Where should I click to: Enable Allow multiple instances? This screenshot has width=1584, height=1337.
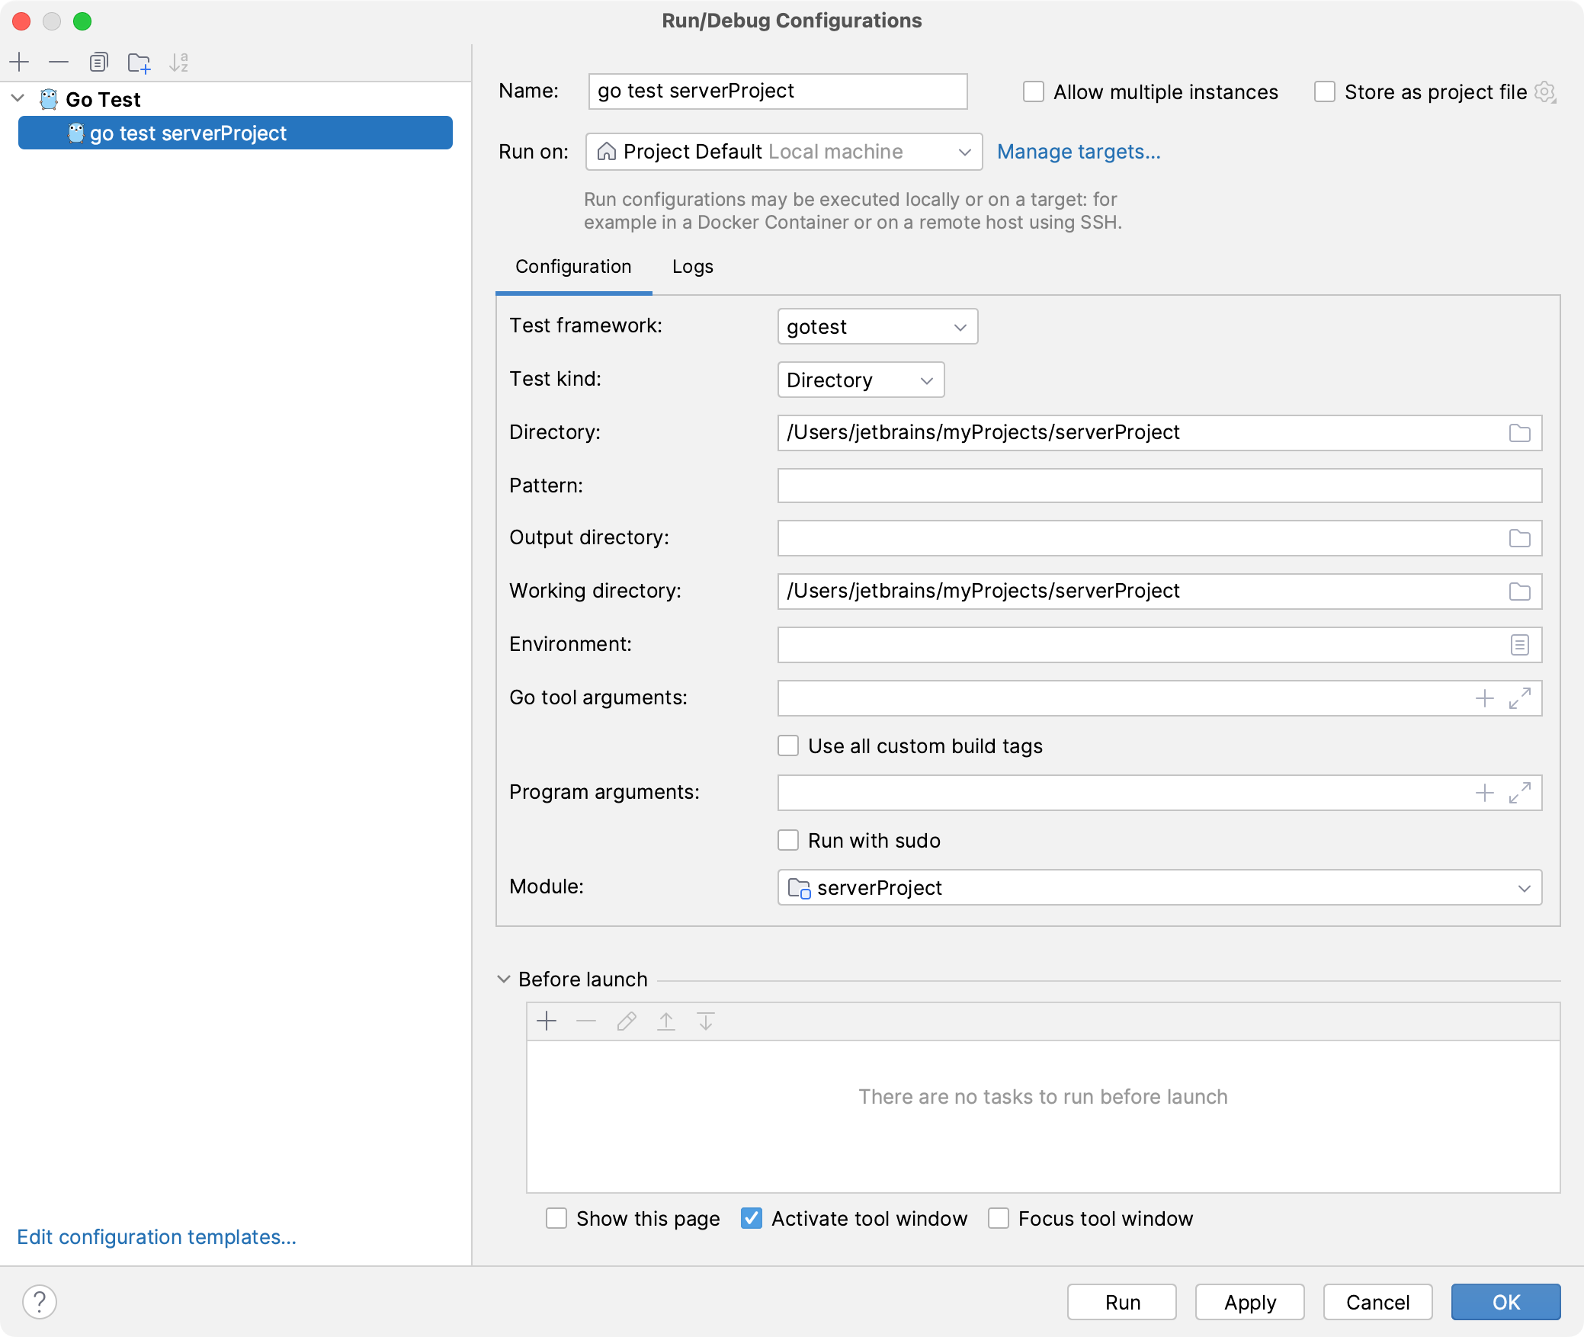(x=1033, y=91)
